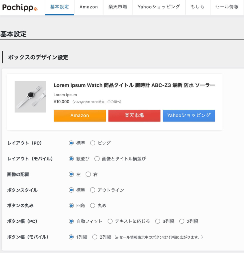Click the レイアウト（PC） setting label
Screen dimensions: 244x253
click(x=25, y=143)
